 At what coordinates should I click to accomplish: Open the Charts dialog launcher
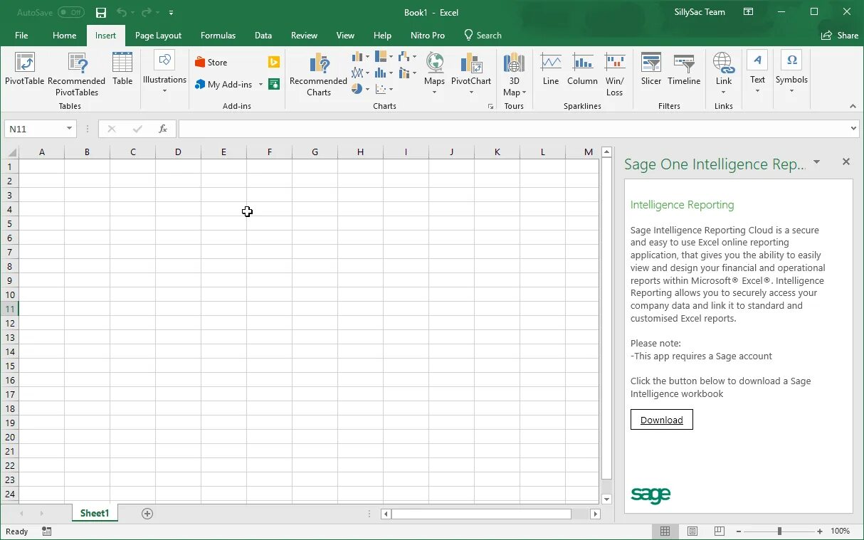point(490,107)
